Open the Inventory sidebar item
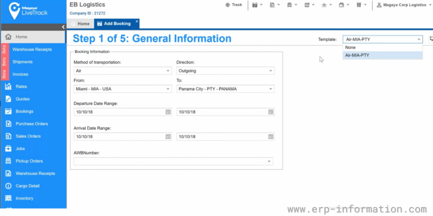 24,199
